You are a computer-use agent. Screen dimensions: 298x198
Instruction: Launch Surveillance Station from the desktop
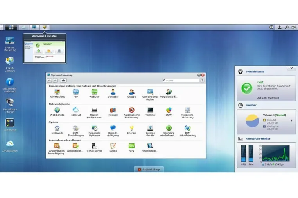coord(10,106)
